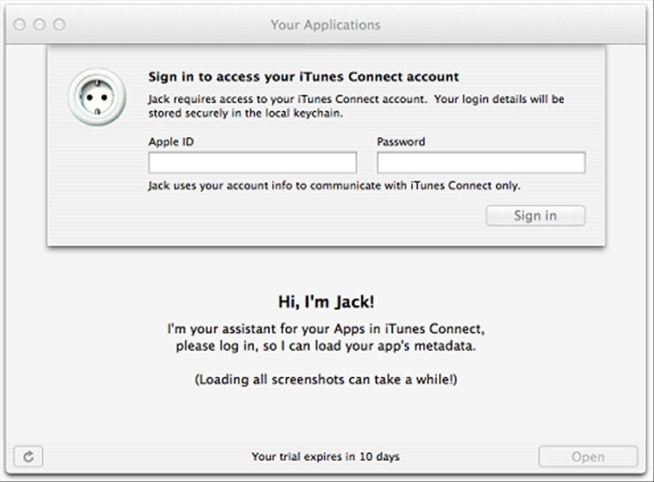Click the Loading all screenshots message
The height and width of the screenshot is (482, 654).
click(x=326, y=379)
